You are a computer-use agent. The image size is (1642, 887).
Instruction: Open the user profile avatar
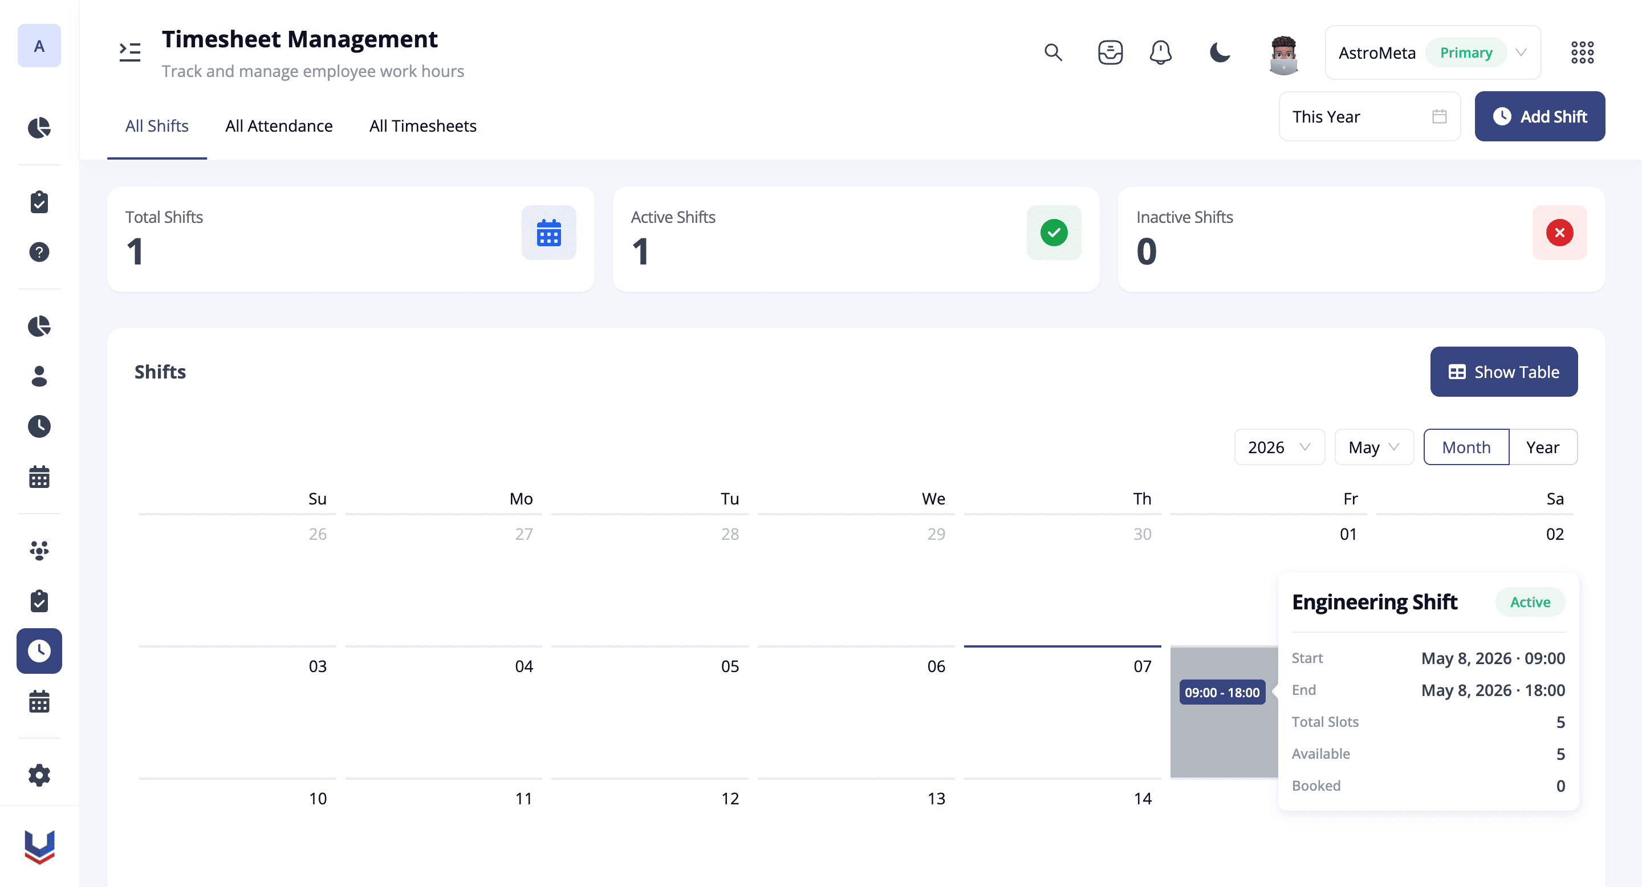coord(1283,55)
